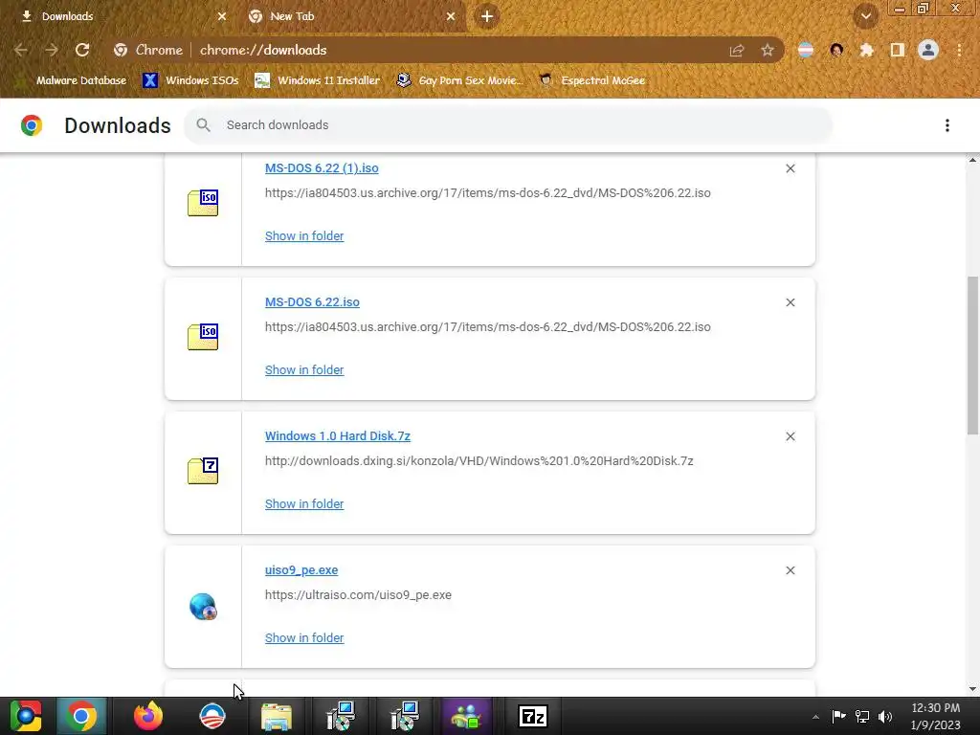Open File Explorer from the taskbar
Image resolution: width=980 pixels, height=735 pixels.
[277, 716]
